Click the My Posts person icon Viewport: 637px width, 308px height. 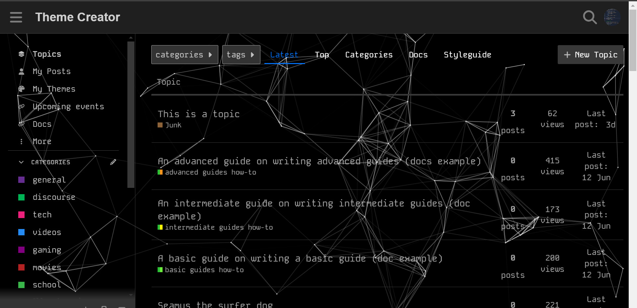[x=22, y=72]
